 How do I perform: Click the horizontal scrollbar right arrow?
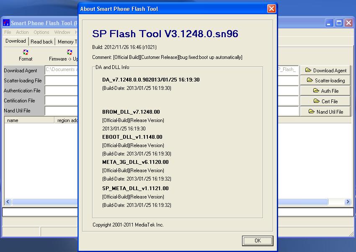tap(348, 202)
